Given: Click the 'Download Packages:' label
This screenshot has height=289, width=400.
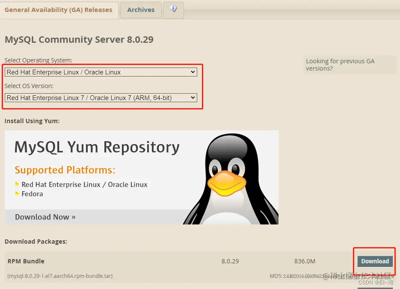Looking at the screenshot, I should pos(36,242).
